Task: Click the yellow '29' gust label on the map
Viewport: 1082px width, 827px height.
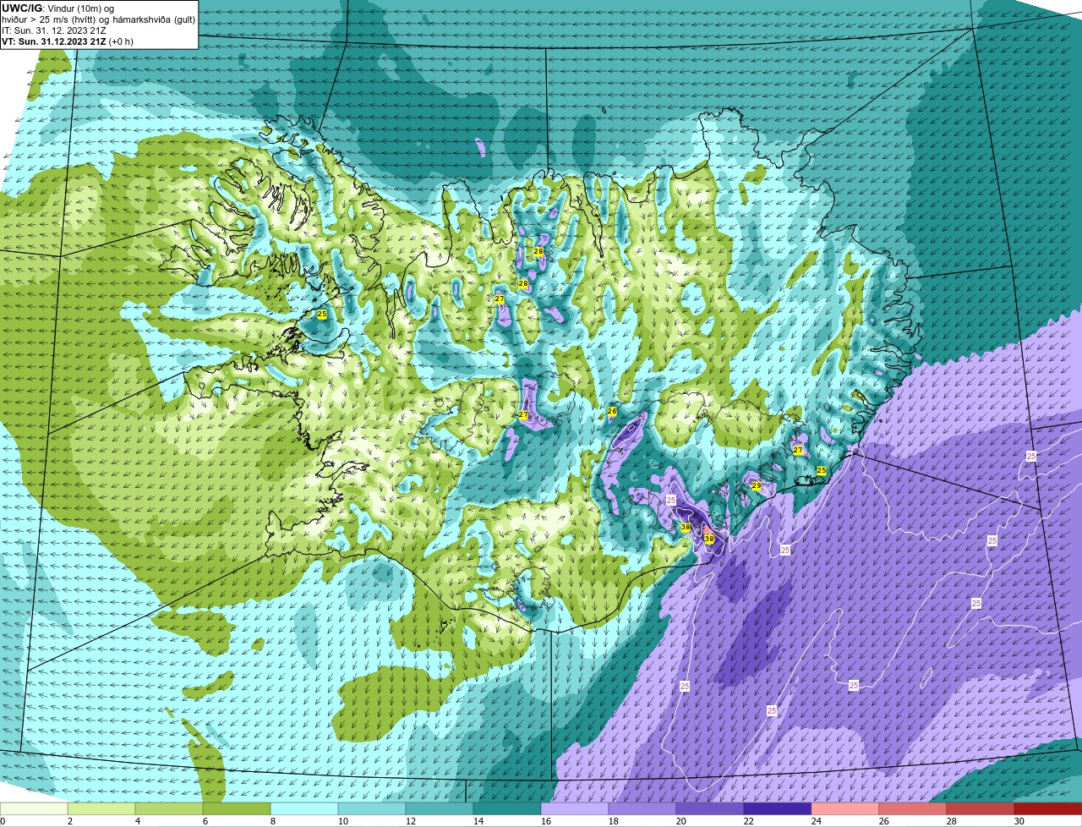Action: [x=756, y=485]
